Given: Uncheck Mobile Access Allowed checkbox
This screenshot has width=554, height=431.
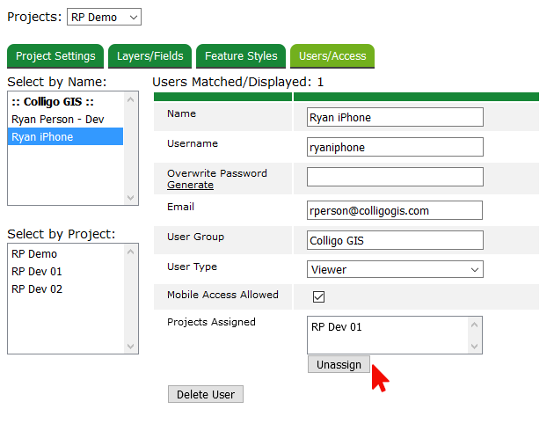Looking at the screenshot, I should coord(318,296).
